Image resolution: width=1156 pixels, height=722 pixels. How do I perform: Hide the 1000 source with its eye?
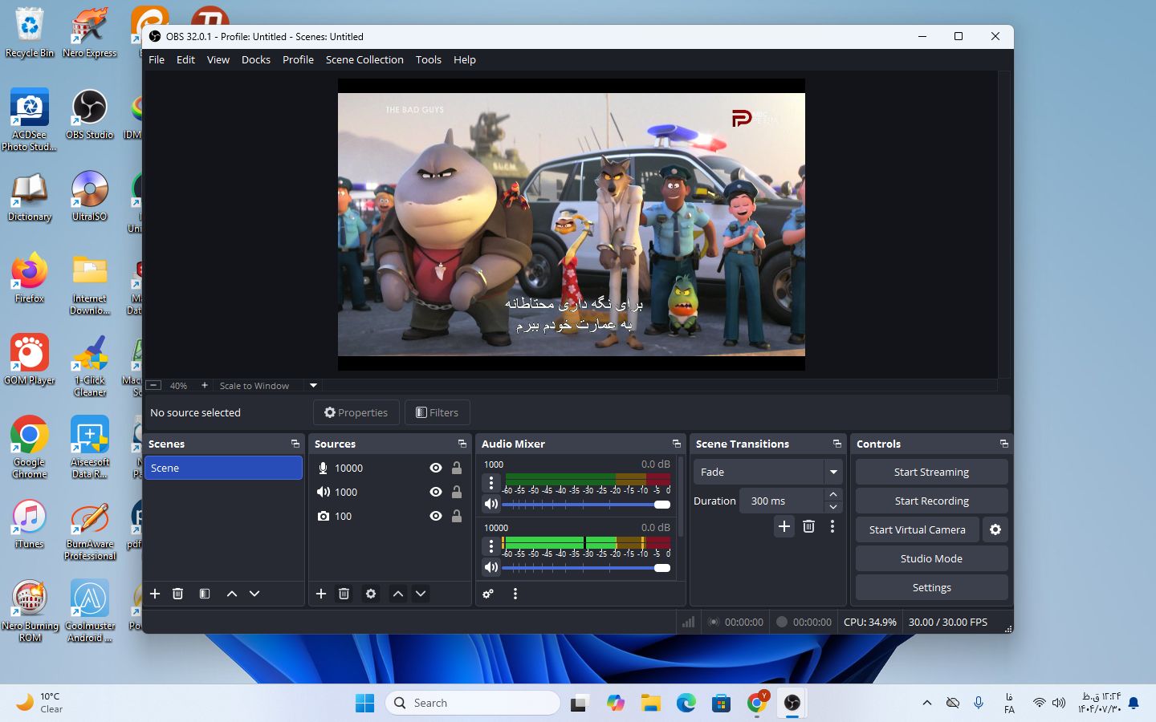pos(436,492)
